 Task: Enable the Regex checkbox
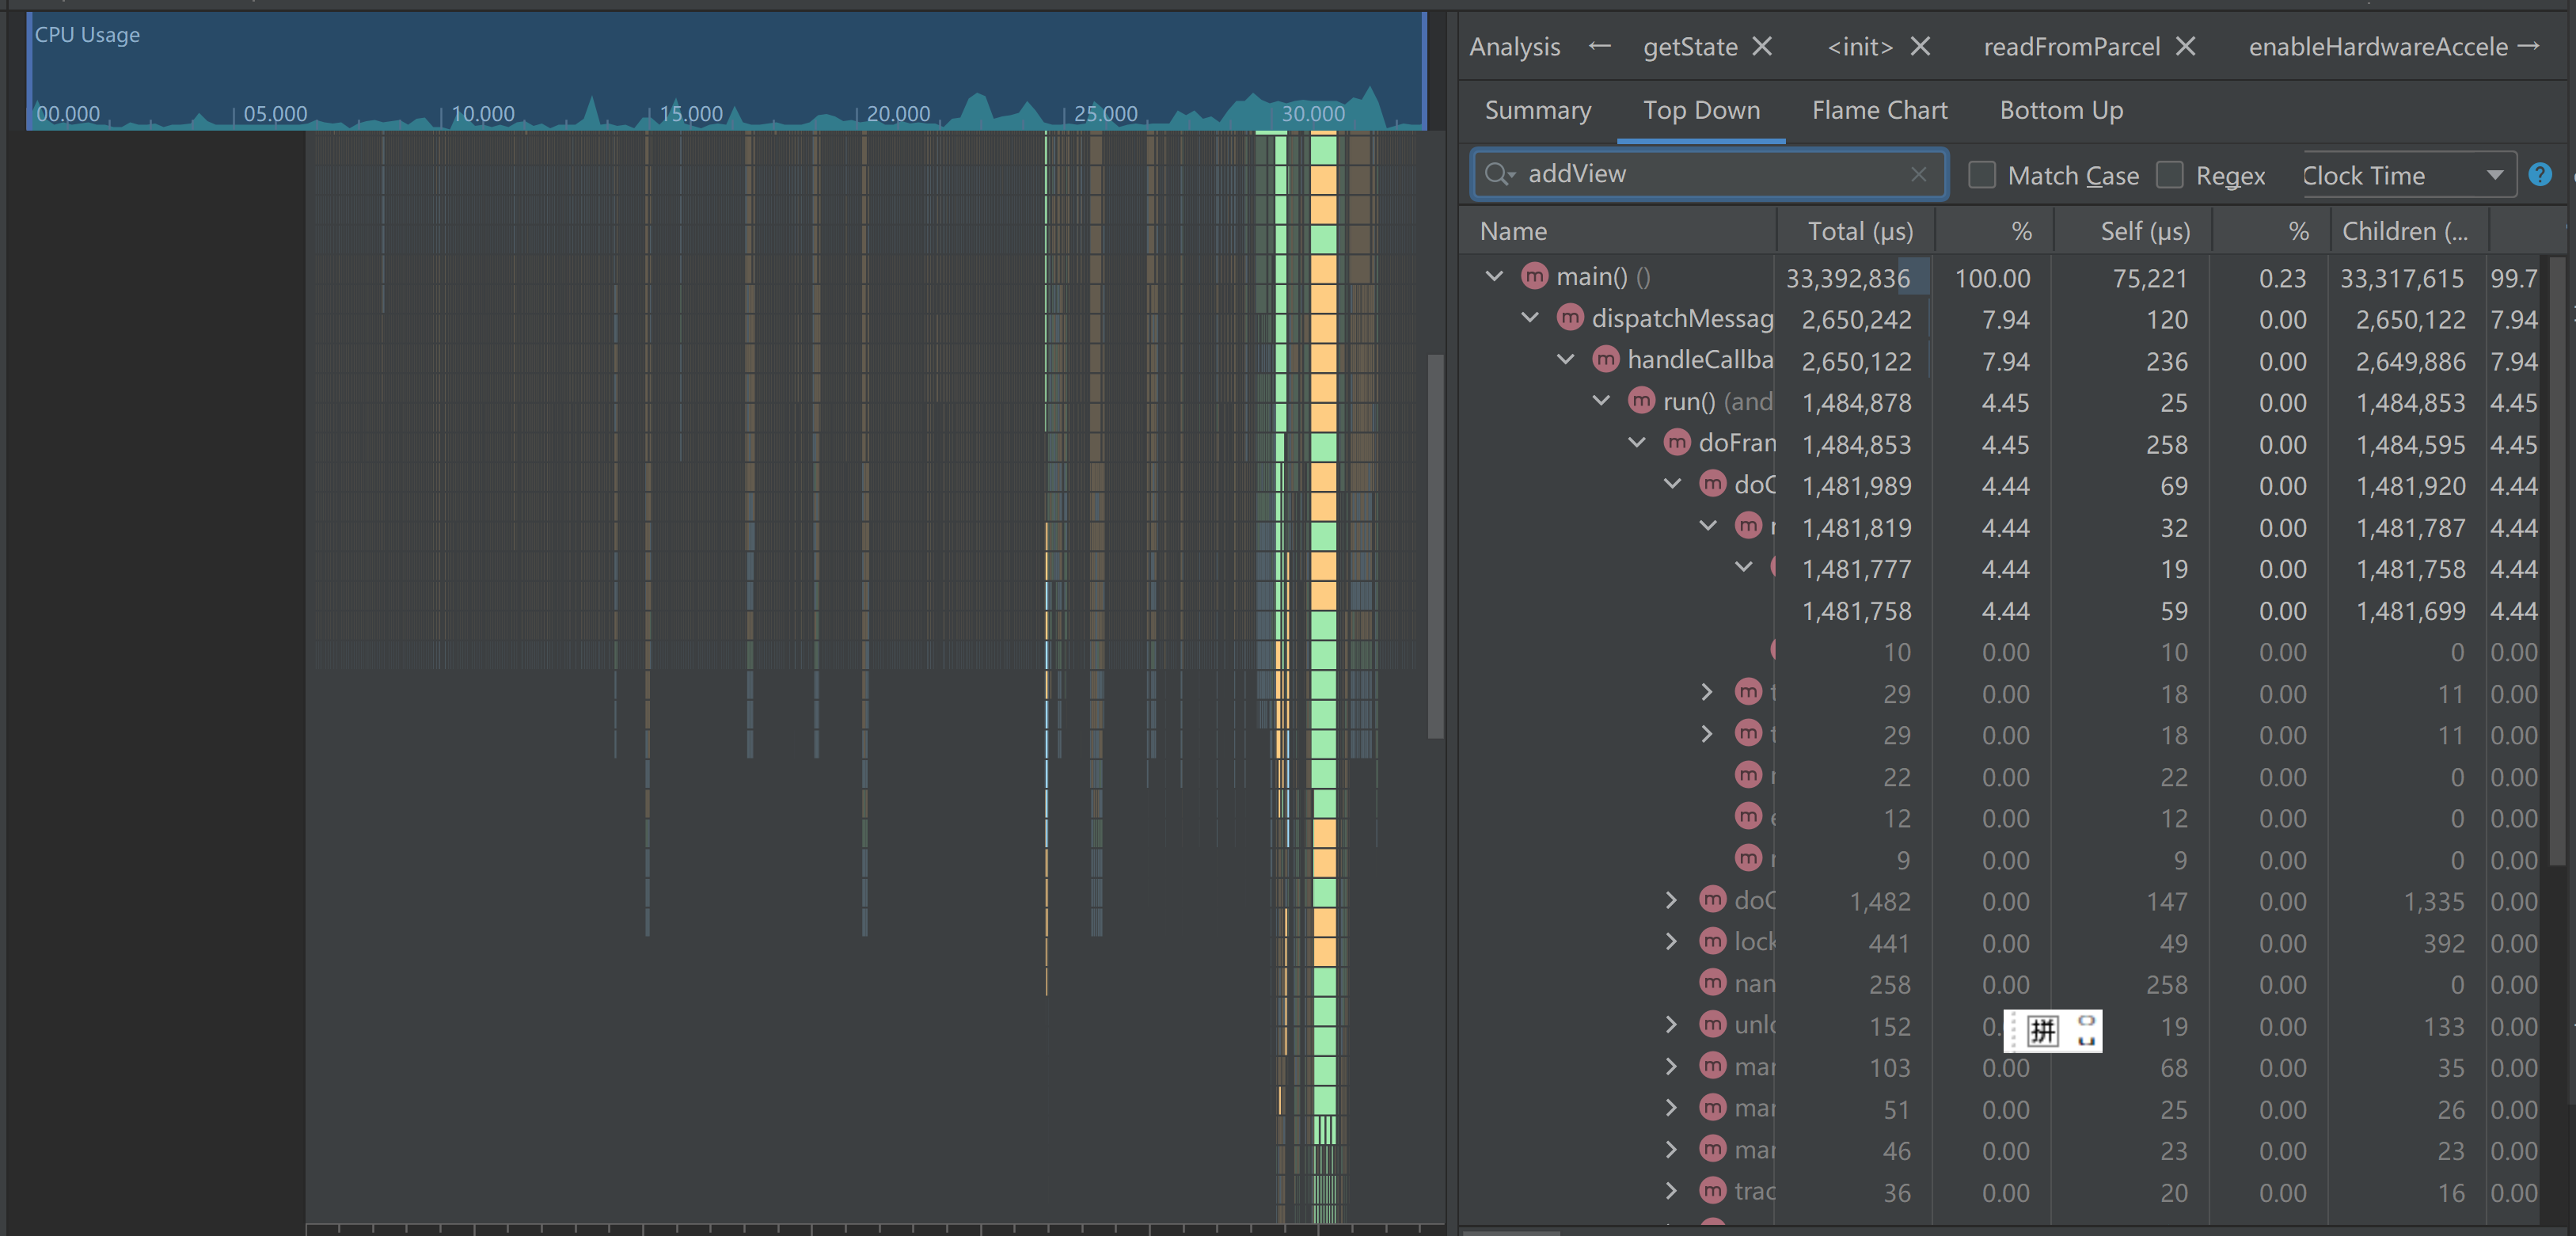coord(2169,175)
